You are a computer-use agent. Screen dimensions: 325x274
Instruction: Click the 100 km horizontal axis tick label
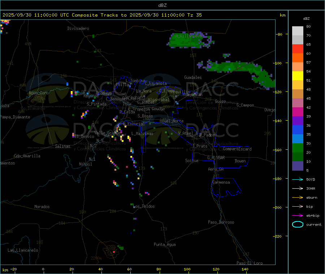pos(187,269)
